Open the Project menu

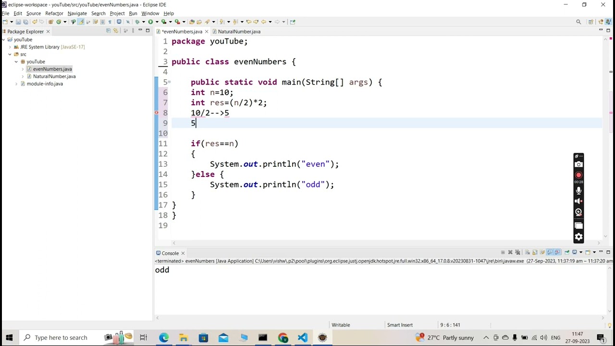click(x=117, y=13)
